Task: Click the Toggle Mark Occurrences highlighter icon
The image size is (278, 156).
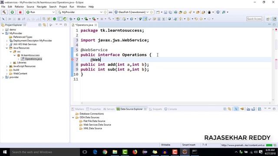Action: coord(145,19)
